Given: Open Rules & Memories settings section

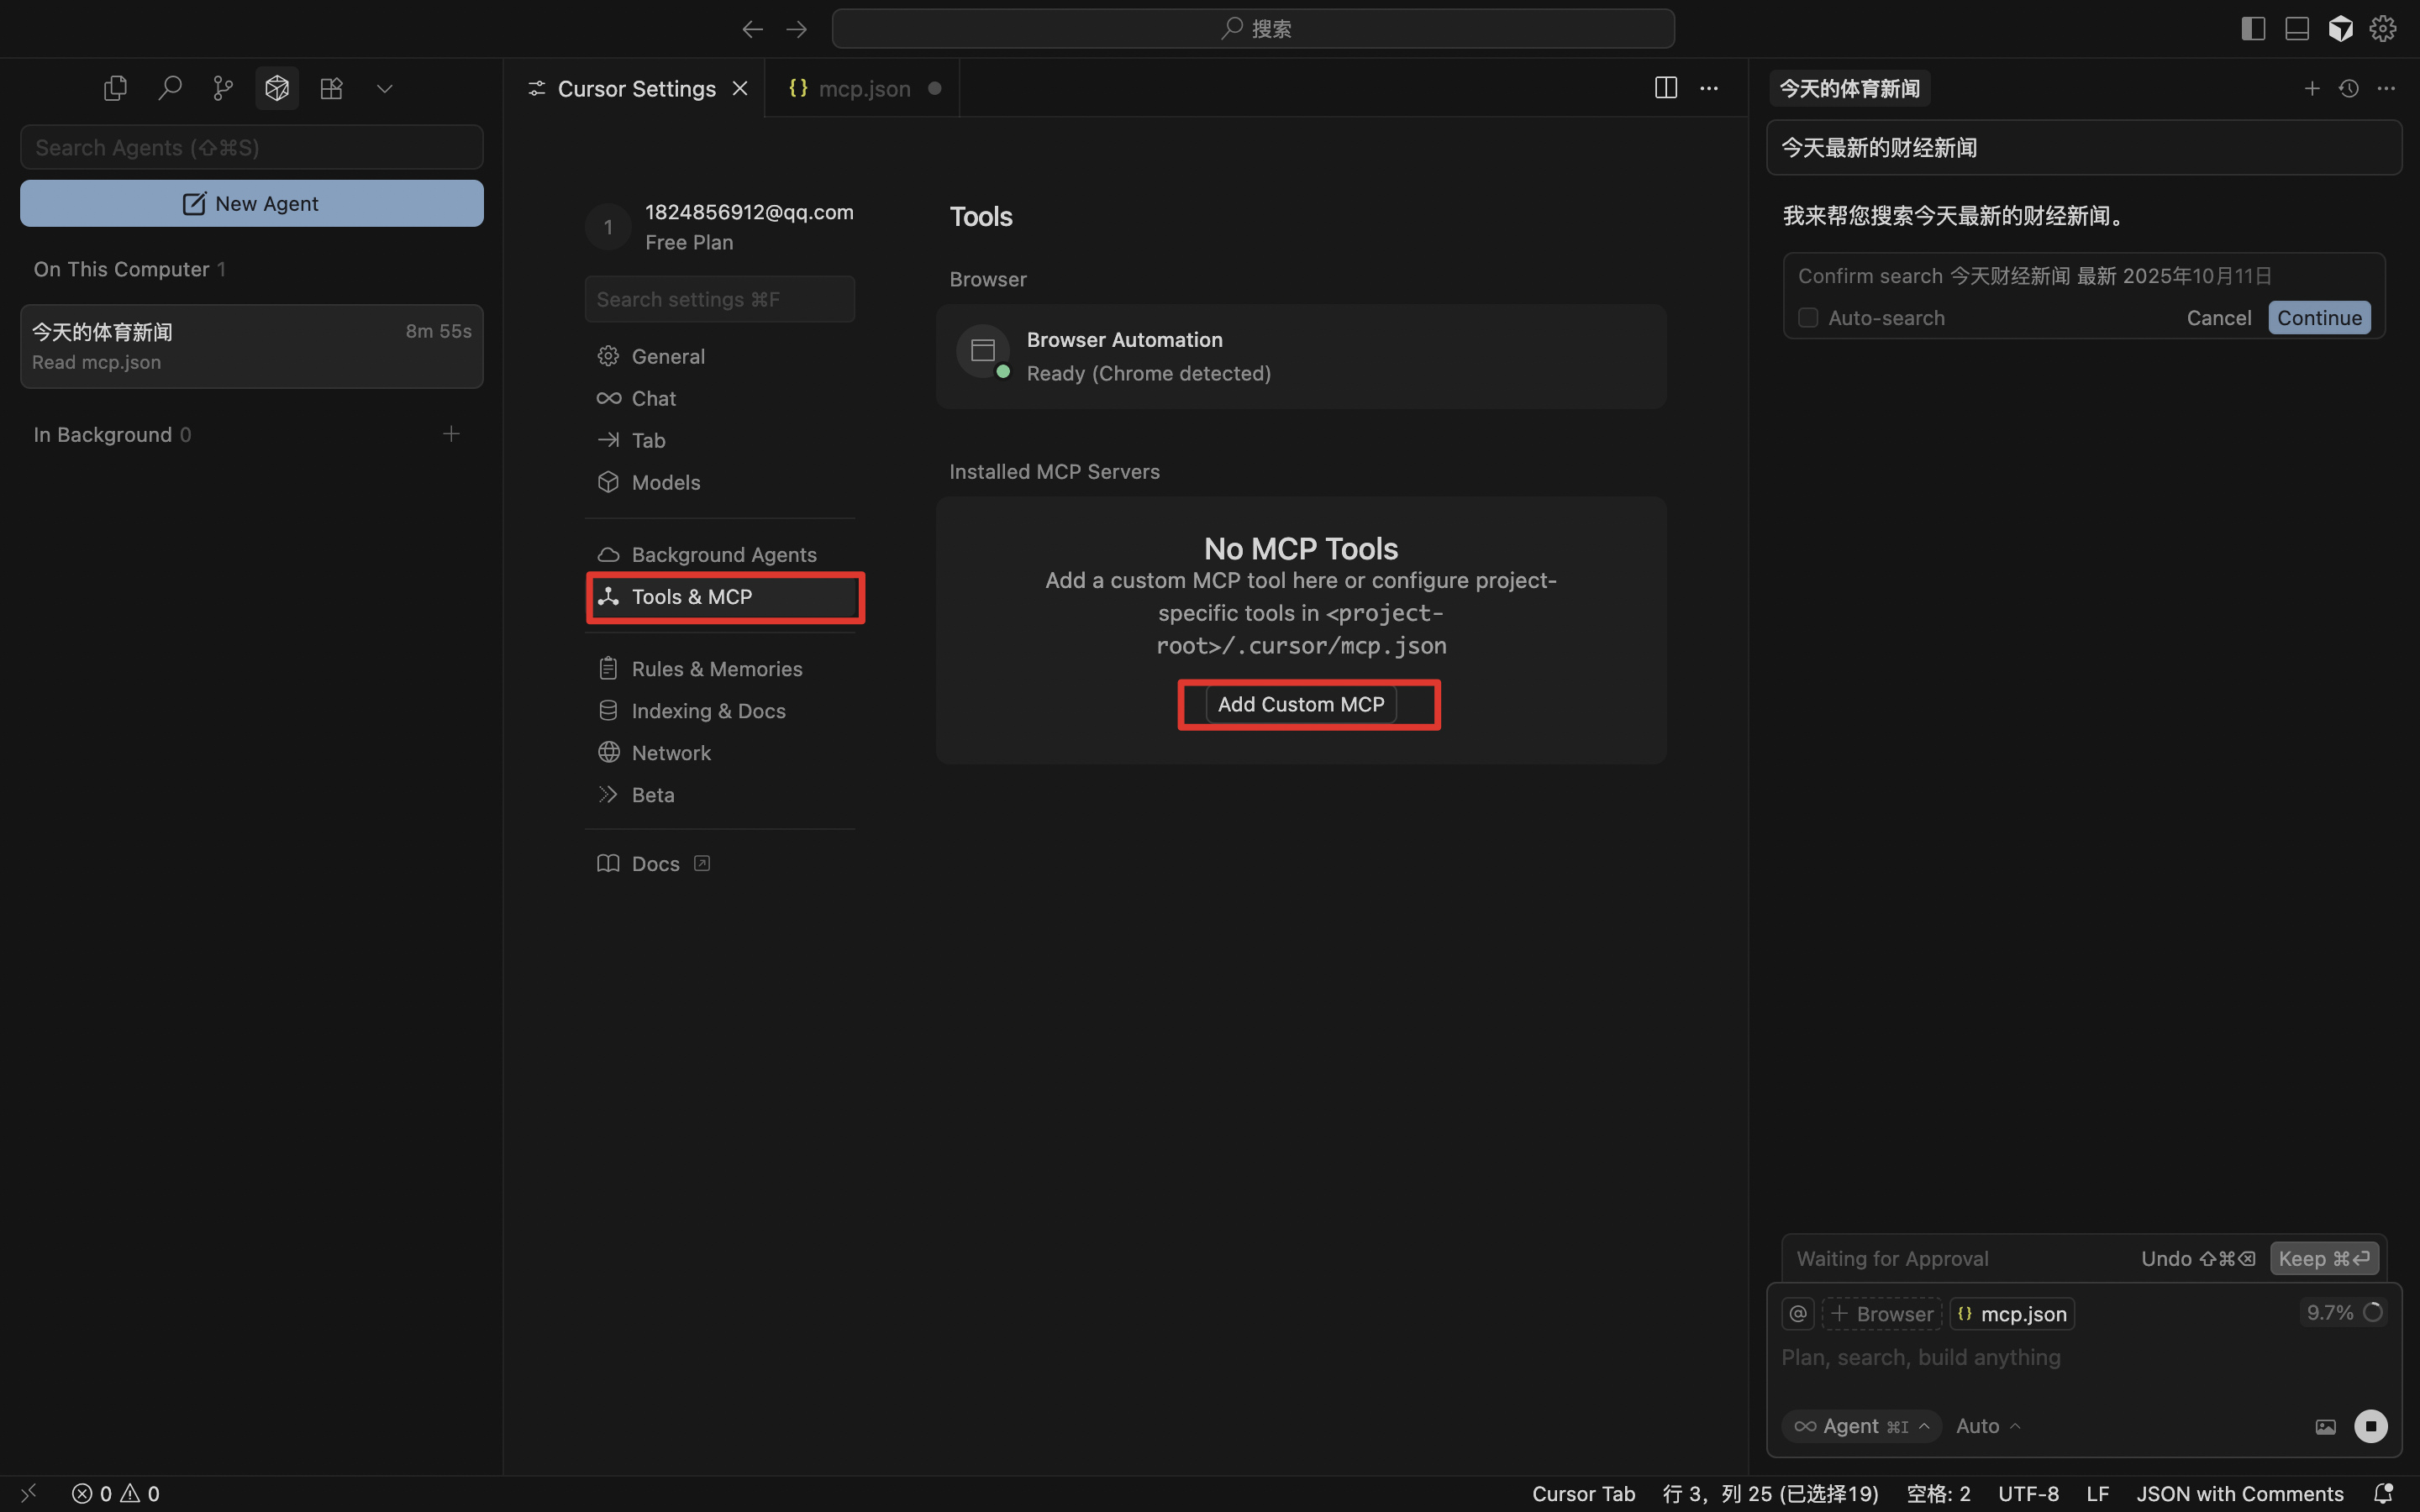Looking at the screenshot, I should [x=716, y=668].
